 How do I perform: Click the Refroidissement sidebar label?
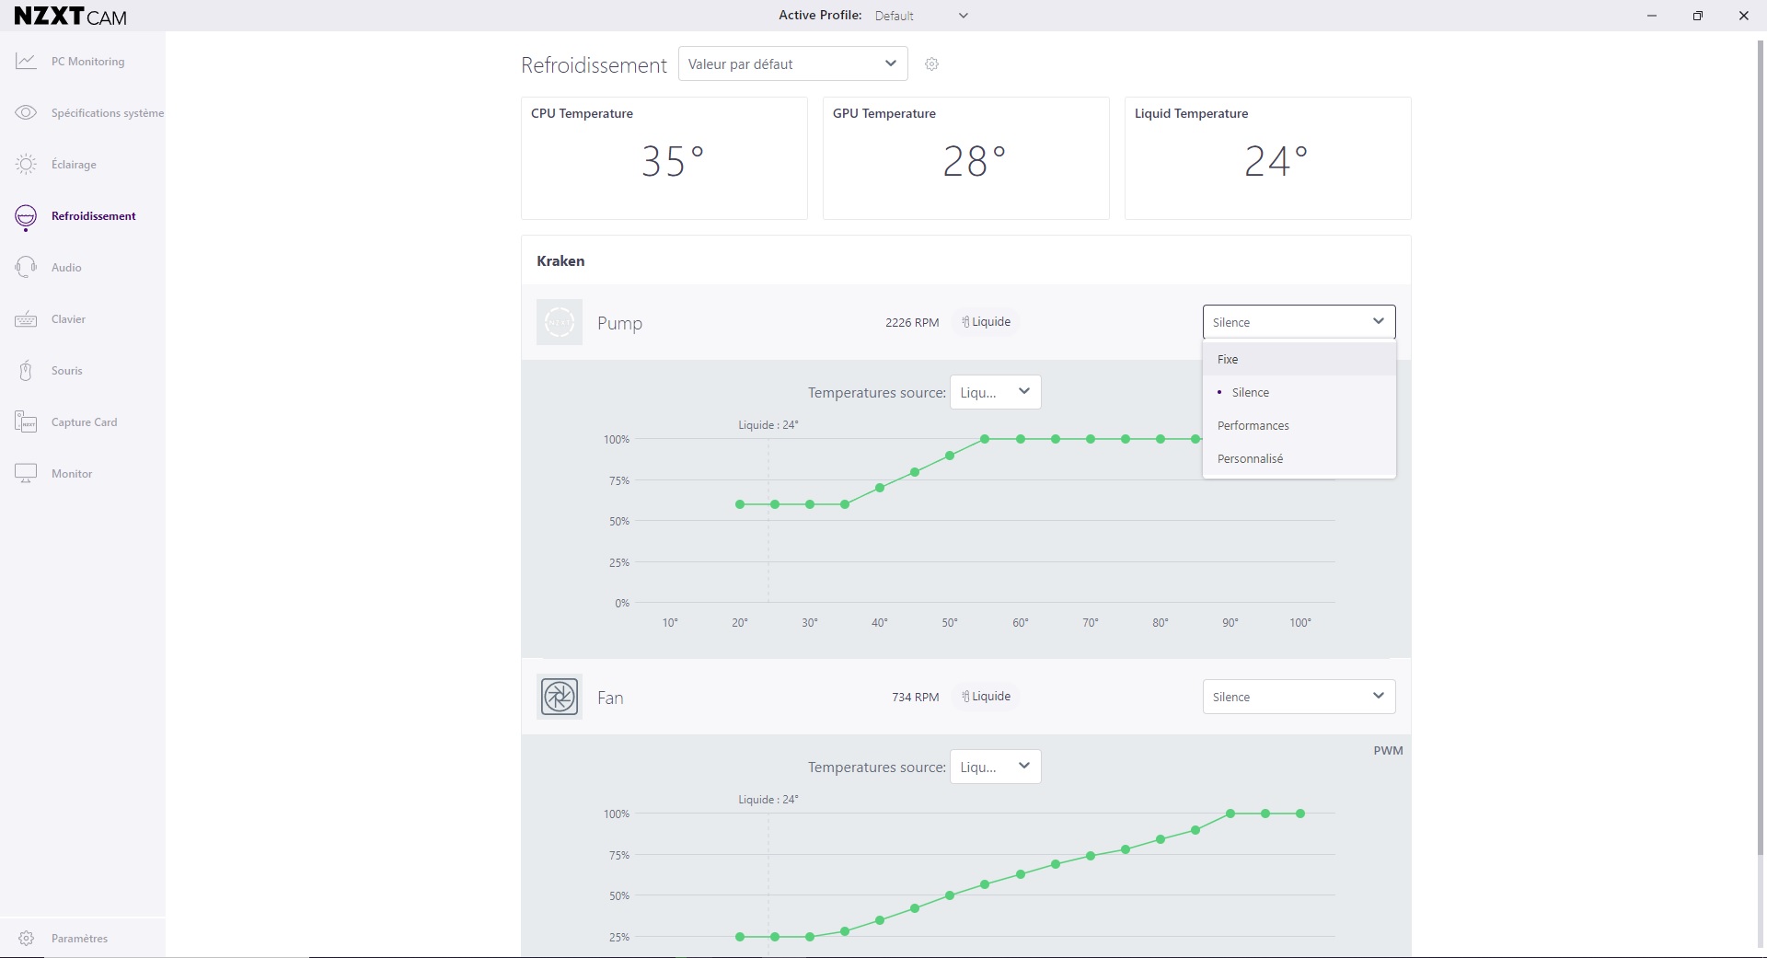tap(93, 216)
